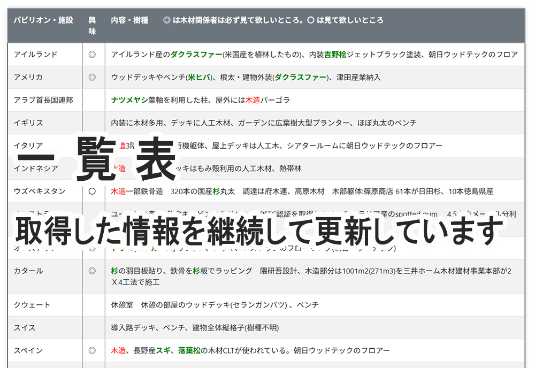Click the ◎ mark next to アメリカ
This screenshot has height=368, width=535.
tap(93, 76)
